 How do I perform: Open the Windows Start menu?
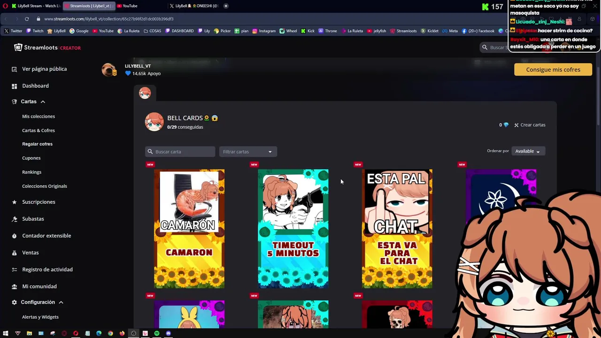click(6, 333)
